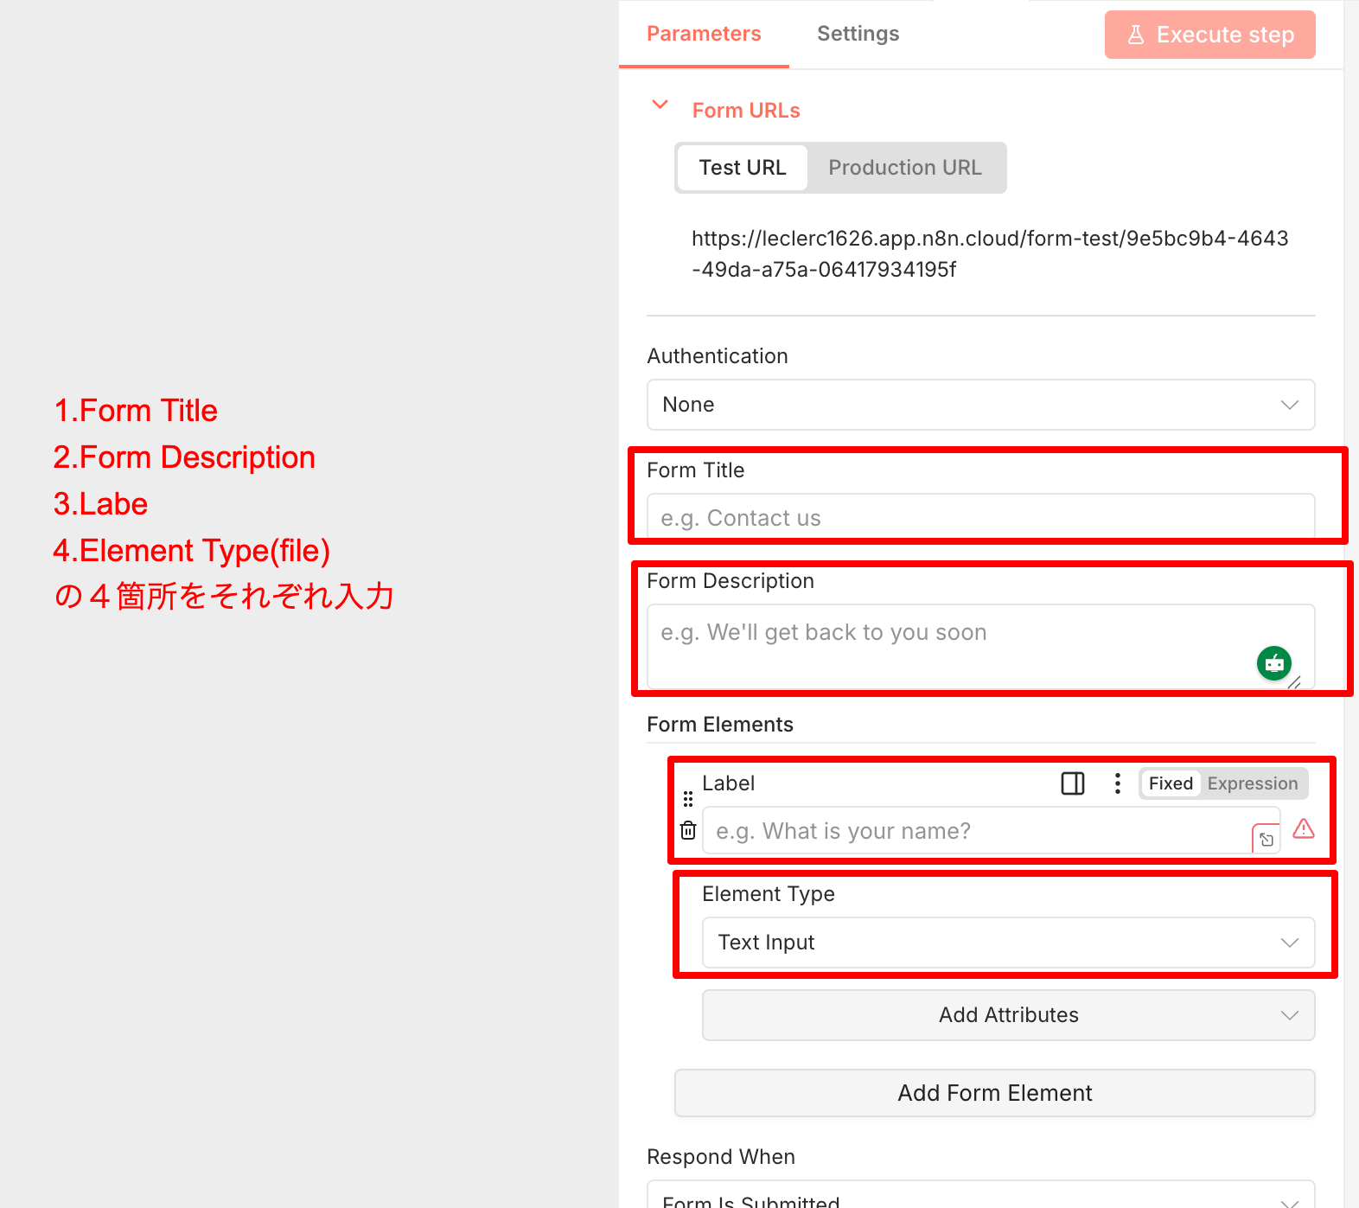Switch the Label field to Expression mode

pyautogui.click(x=1252, y=783)
